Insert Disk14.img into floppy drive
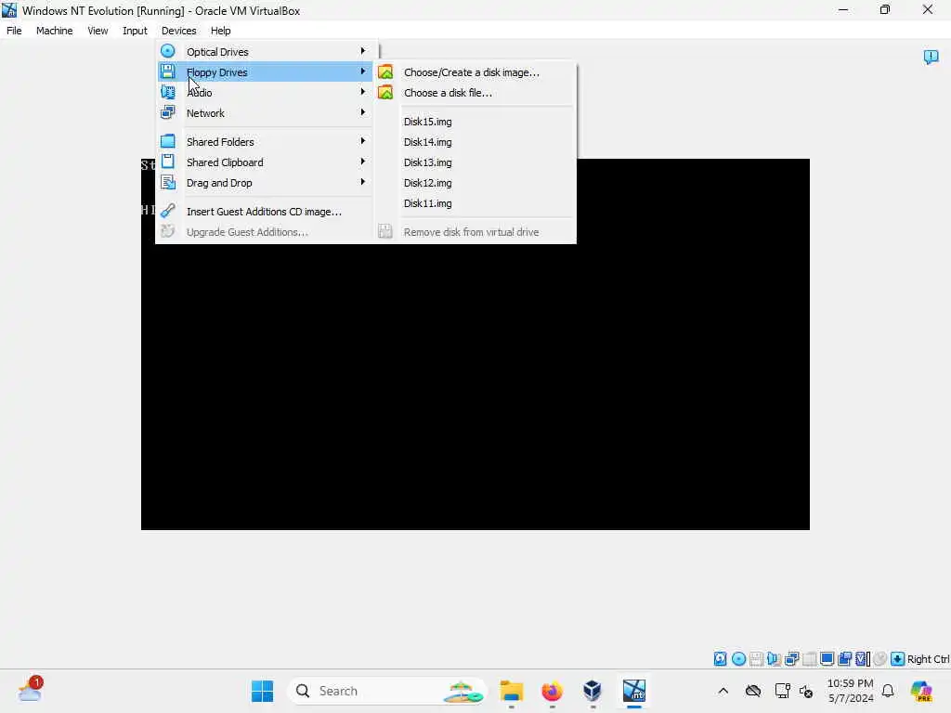 (475, 142)
